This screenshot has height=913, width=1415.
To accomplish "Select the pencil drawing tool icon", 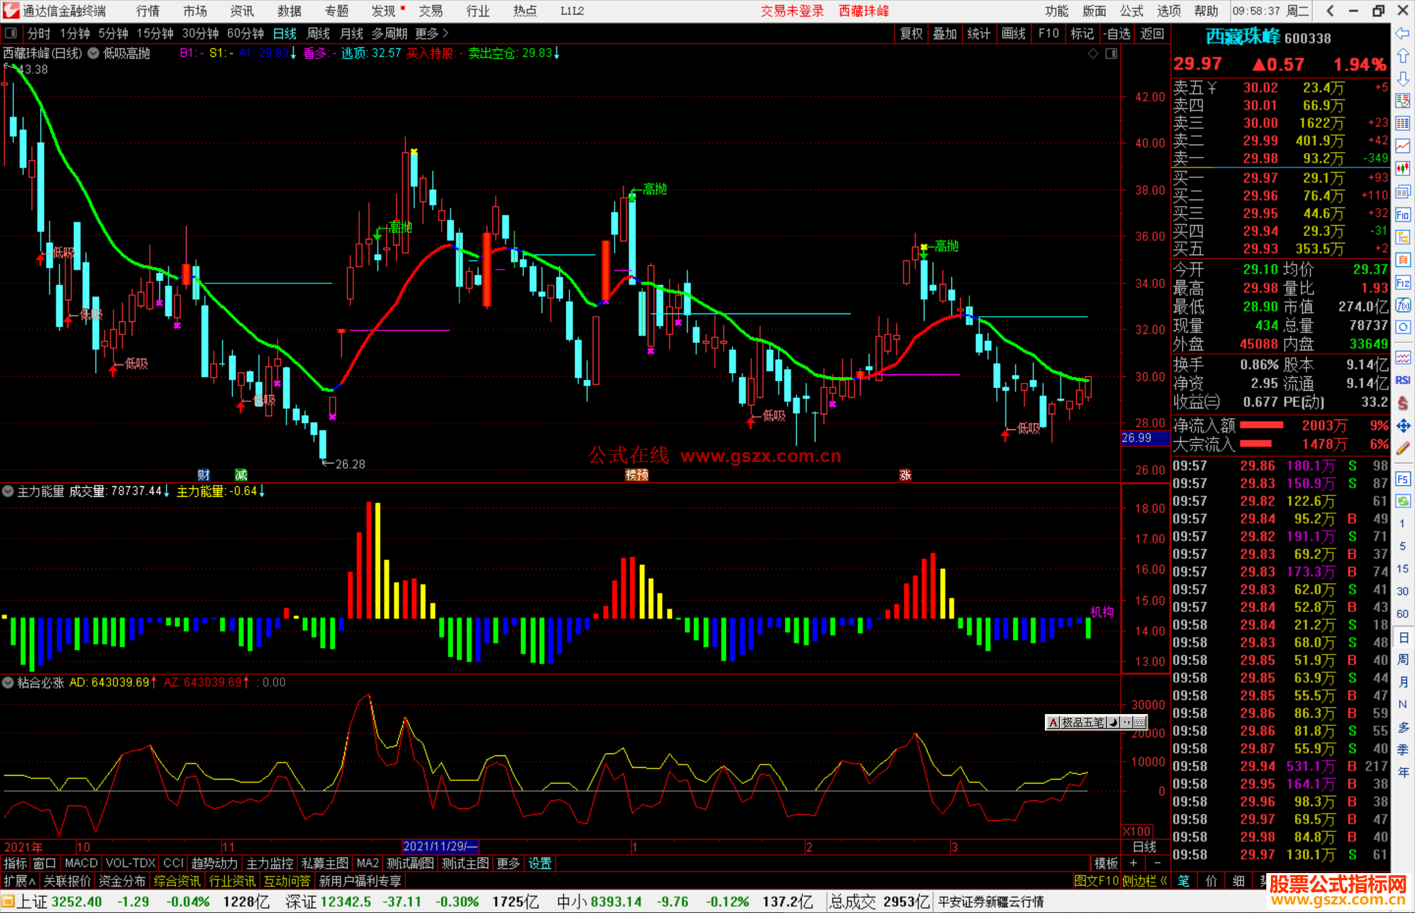I will point(1403,448).
